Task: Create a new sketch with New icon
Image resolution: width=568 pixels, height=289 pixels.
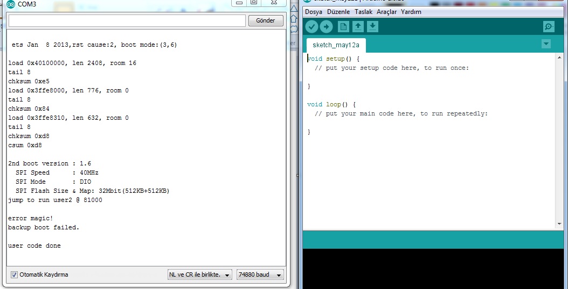Action: [x=343, y=27]
